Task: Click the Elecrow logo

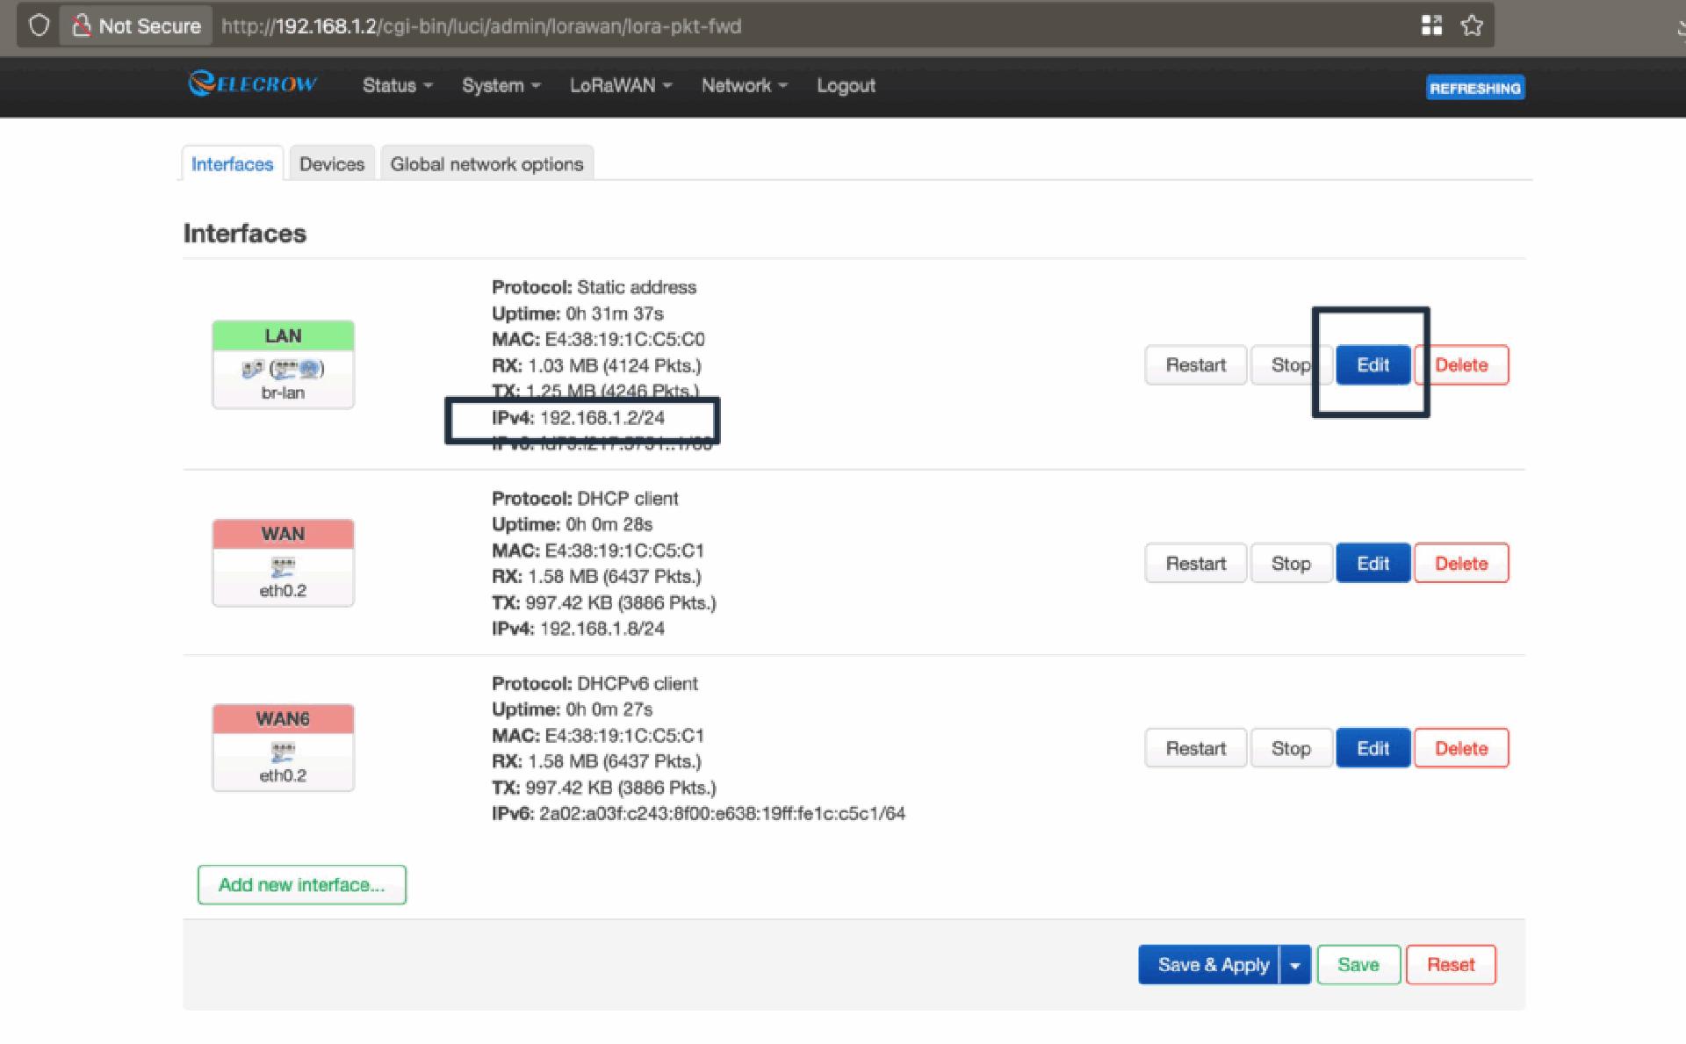Action: click(252, 84)
